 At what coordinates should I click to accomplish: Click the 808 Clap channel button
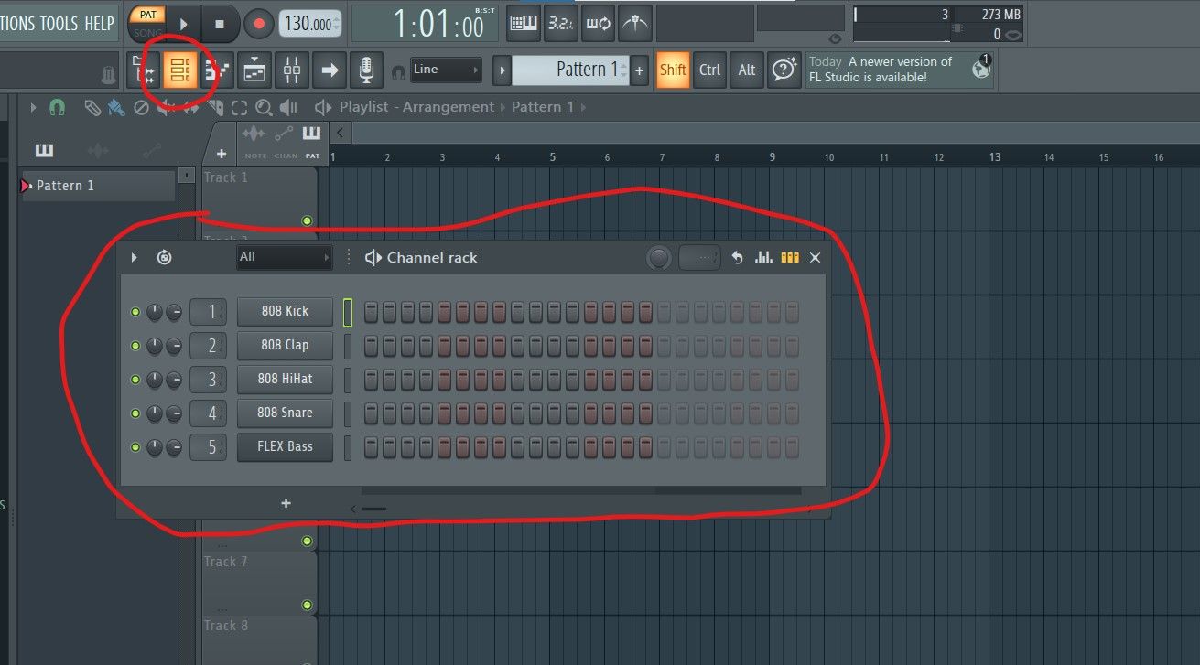click(285, 346)
